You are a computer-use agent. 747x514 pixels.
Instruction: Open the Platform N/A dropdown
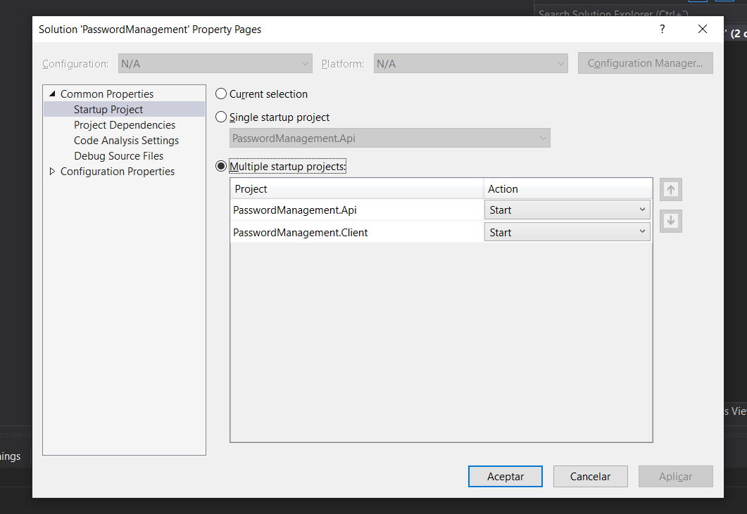[471, 63]
